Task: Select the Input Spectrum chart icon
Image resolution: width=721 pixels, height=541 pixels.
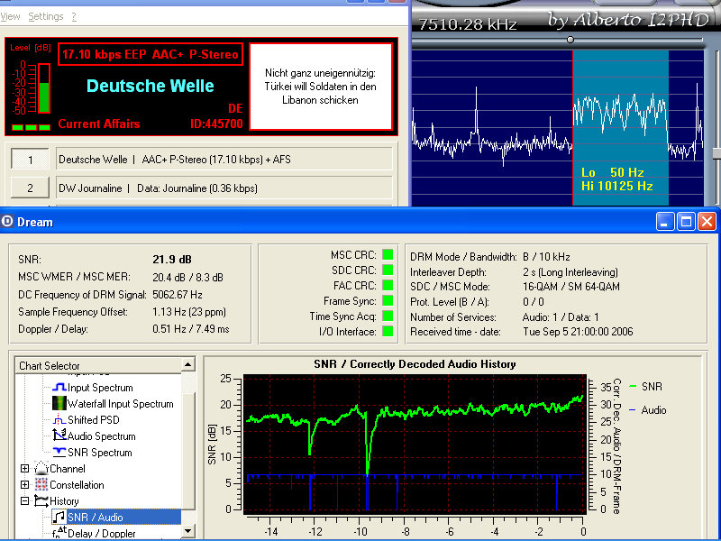Action: coord(59,388)
